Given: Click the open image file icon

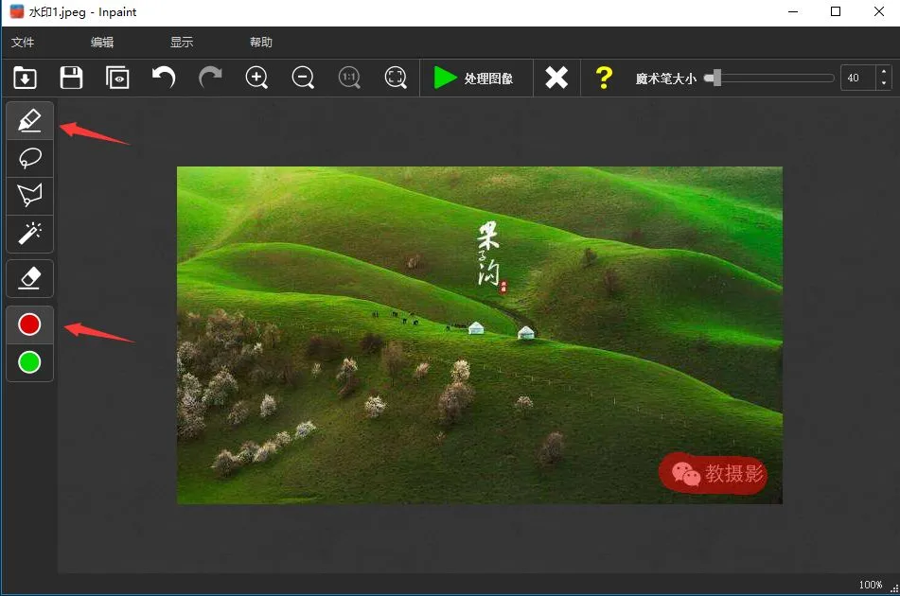Looking at the screenshot, I should [x=25, y=78].
